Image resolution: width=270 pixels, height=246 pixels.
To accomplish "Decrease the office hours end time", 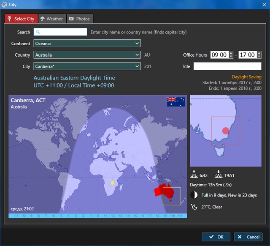I will (258, 57).
